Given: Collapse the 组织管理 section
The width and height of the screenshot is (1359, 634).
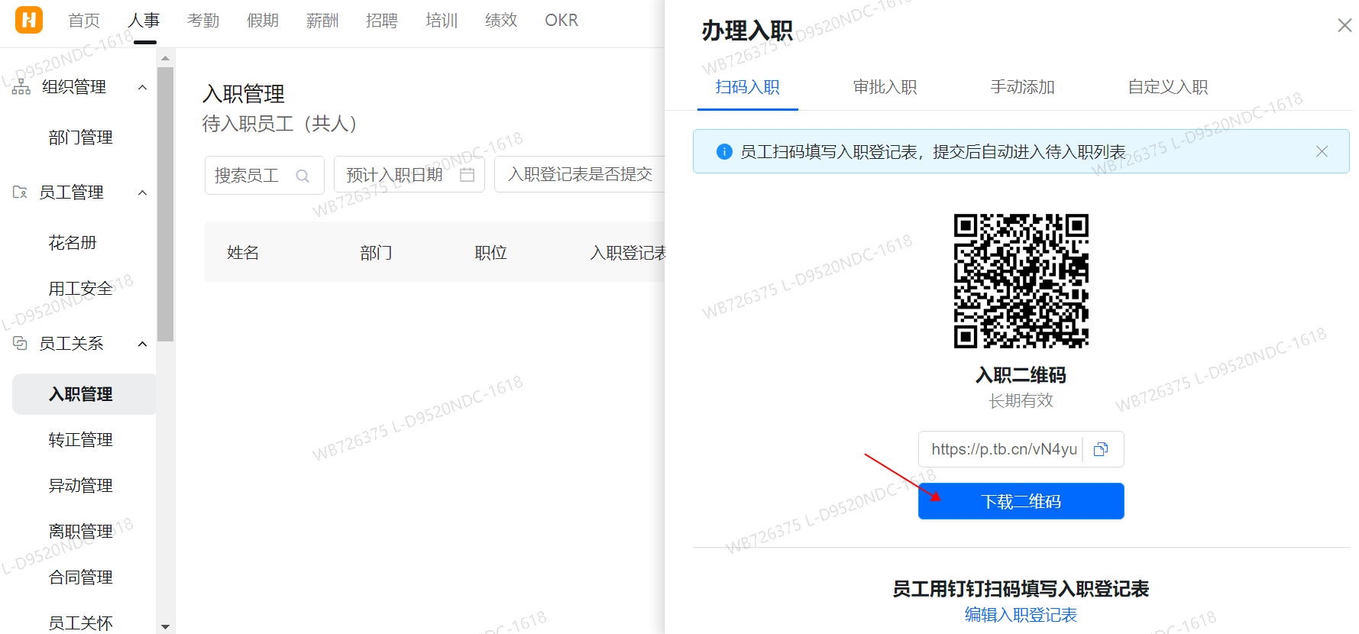Looking at the screenshot, I should 142,87.
